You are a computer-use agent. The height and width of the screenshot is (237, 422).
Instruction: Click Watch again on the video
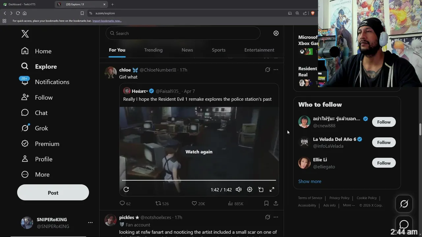[x=199, y=152]
